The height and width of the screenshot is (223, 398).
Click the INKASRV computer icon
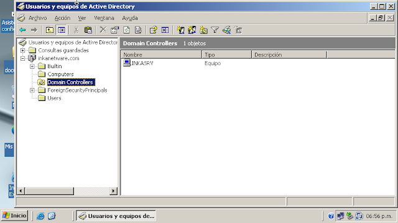(x=127, y=63)
